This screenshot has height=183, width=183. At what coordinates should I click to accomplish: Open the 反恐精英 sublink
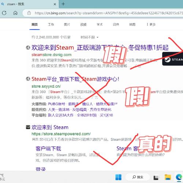79,109
